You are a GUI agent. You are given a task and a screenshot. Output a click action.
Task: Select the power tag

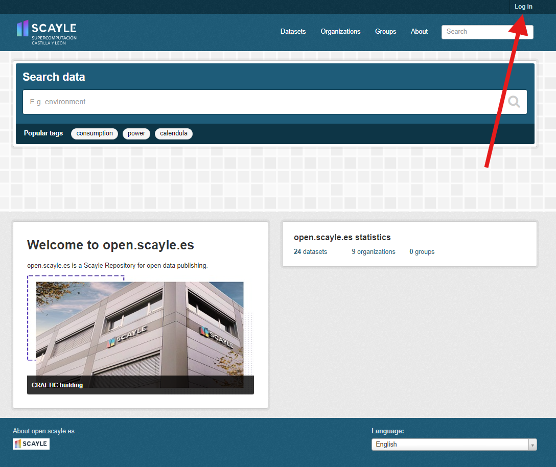tap(136, 133)
